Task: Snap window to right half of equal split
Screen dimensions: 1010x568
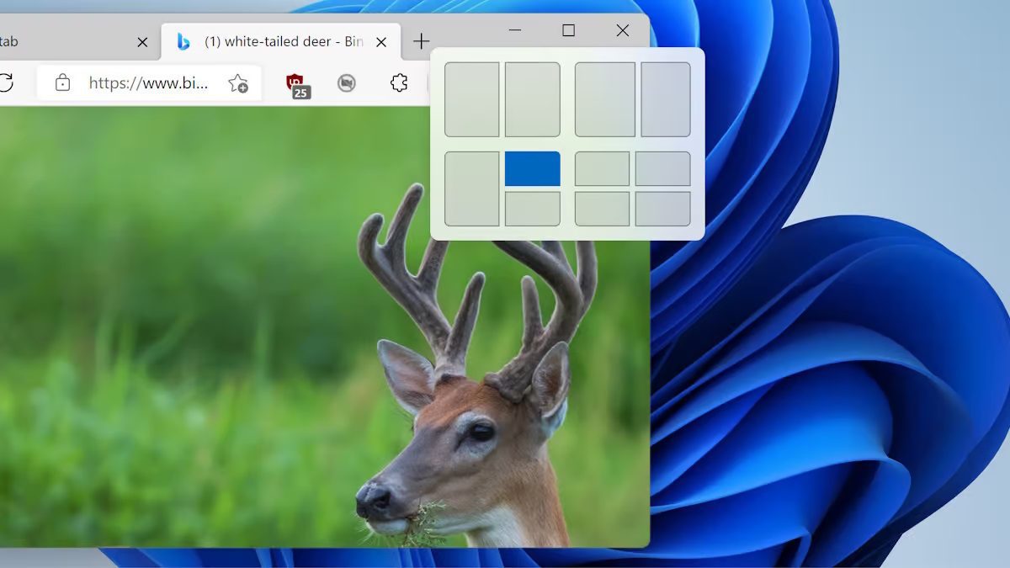Action: coord(533,99)
